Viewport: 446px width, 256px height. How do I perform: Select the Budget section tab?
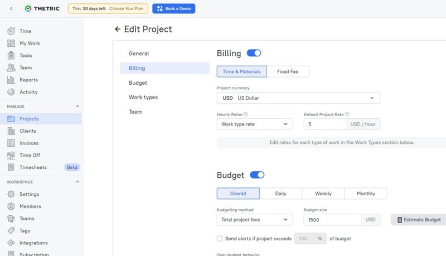pyautogui.click(x=164, y=83)
